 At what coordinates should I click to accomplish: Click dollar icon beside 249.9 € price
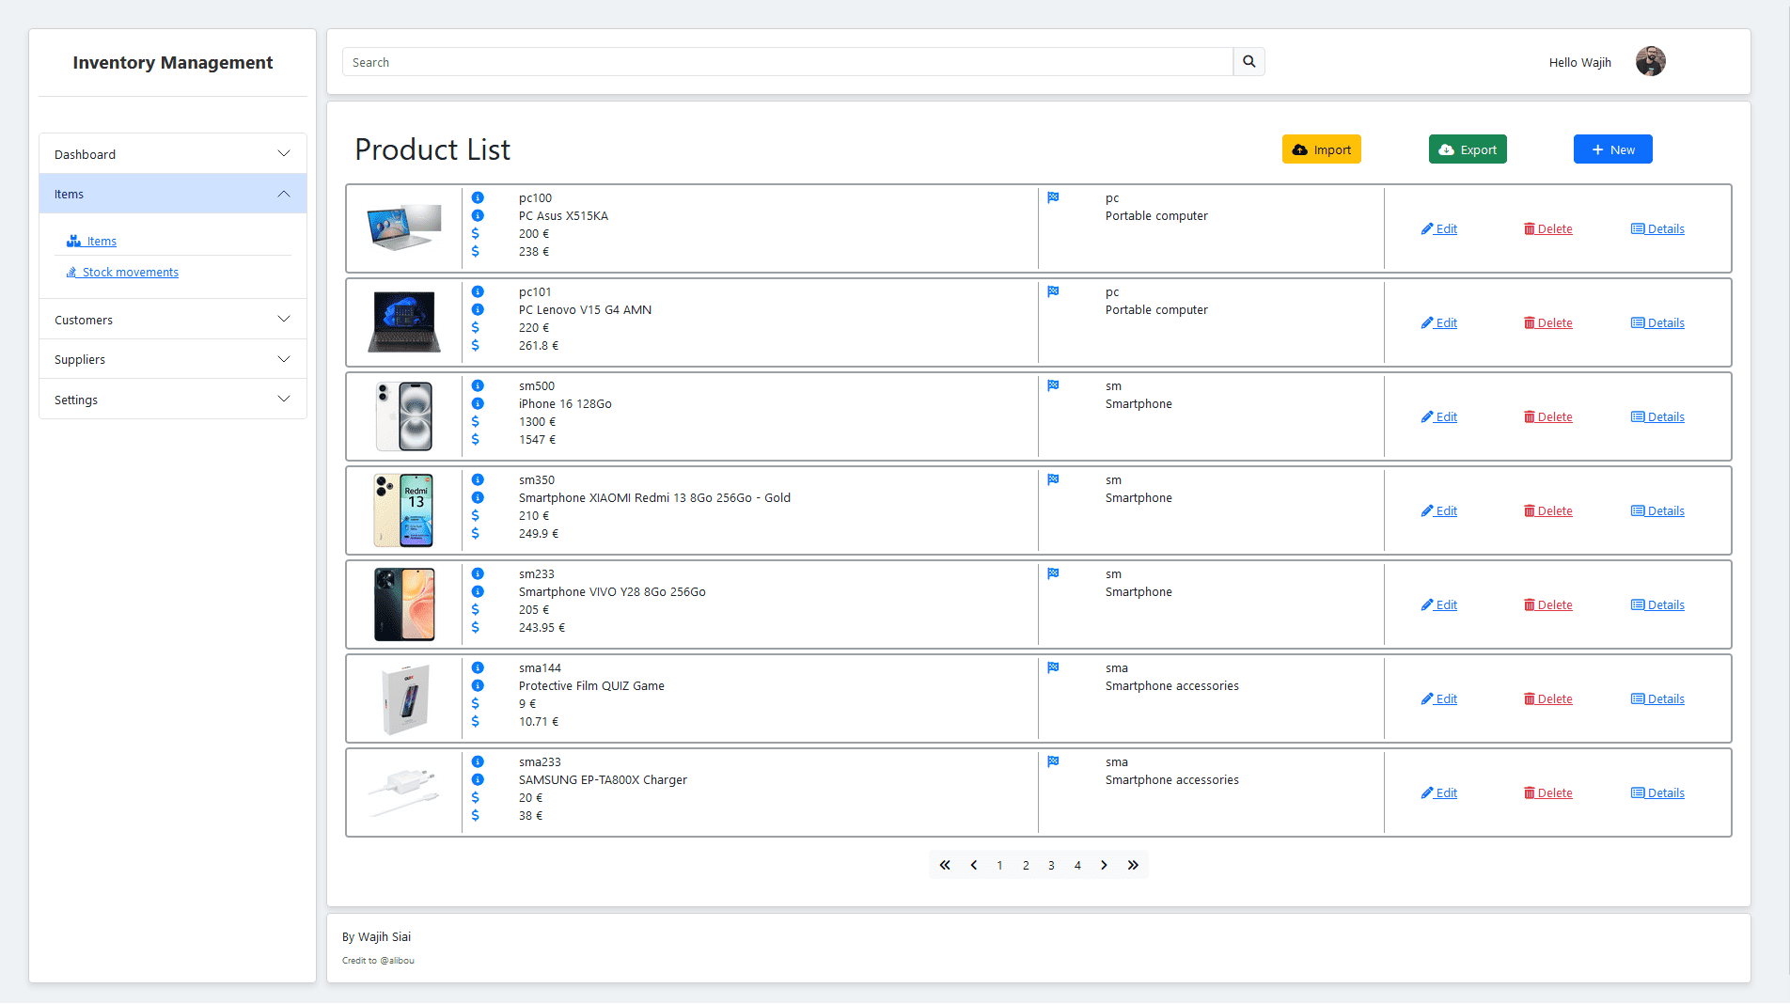pyautogui.click(x=476, y=534)
